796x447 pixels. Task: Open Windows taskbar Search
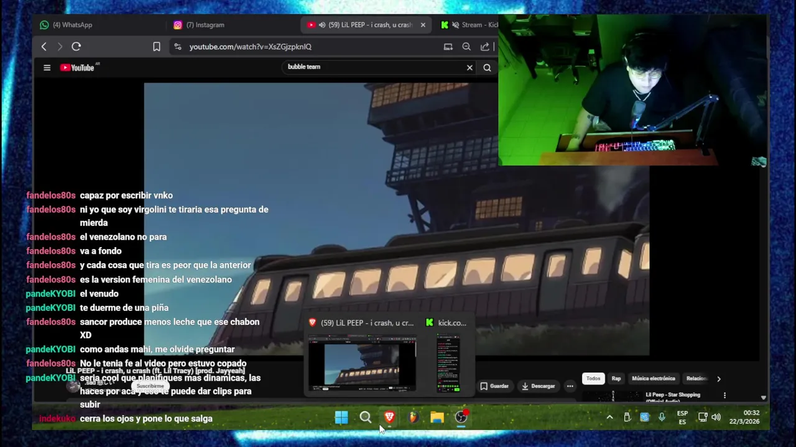click(366, 417)
